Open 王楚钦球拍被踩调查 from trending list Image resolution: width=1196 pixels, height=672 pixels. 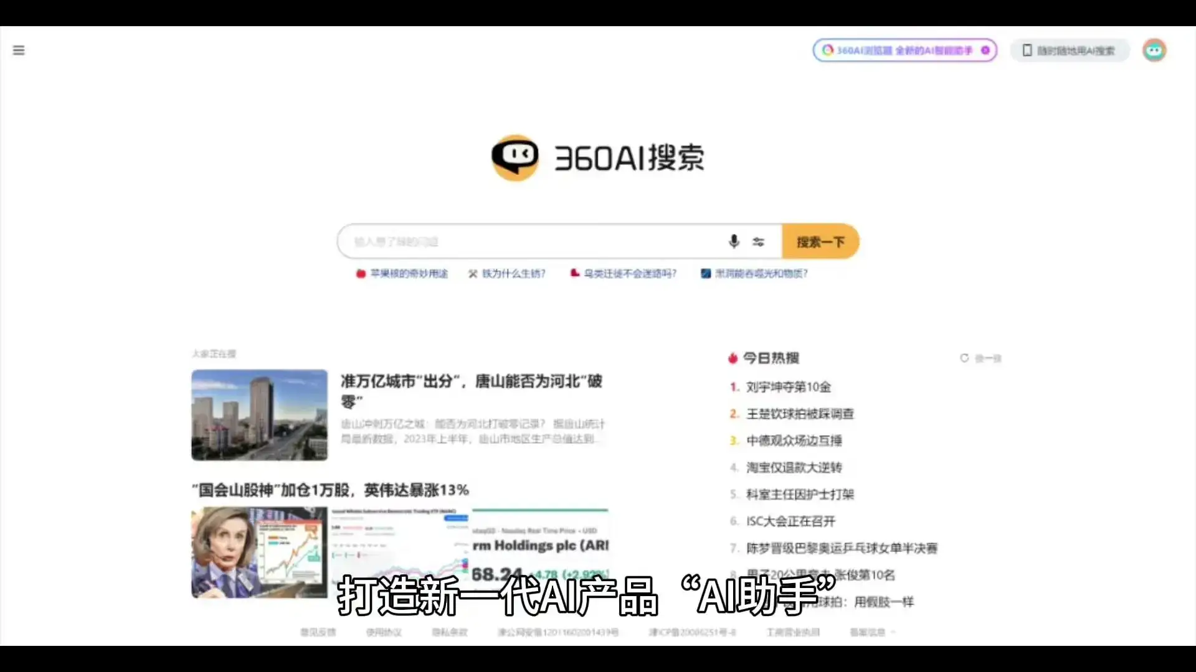point(800,414)
